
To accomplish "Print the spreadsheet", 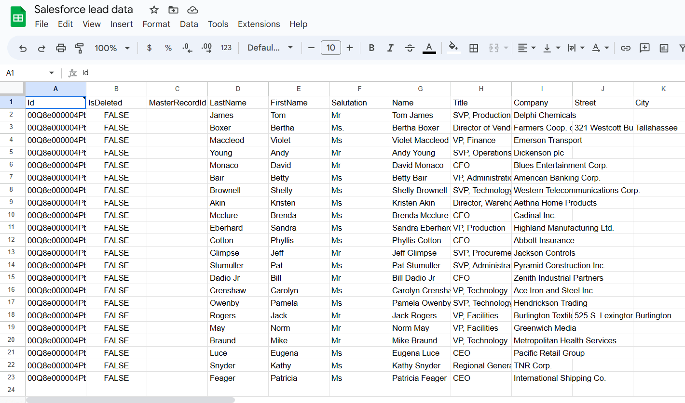I will point(61,48).
